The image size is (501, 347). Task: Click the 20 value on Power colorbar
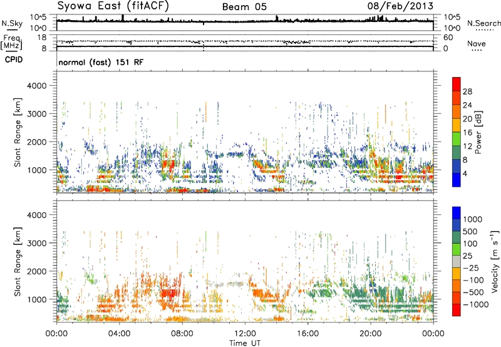pos(467,119)
